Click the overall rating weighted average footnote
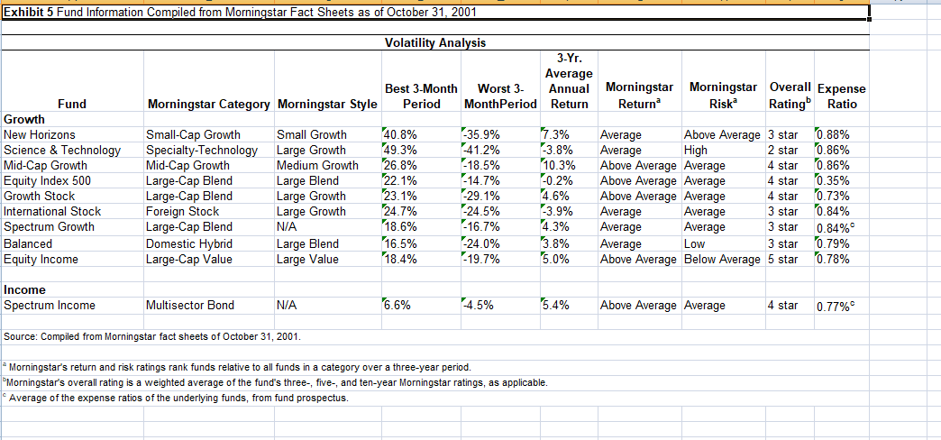Screen dimensions: 941x440 pos(276,382)
